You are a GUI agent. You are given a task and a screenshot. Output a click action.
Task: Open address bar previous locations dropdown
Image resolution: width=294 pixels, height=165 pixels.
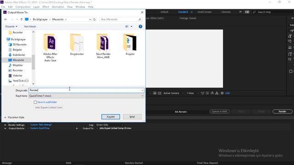90,19
